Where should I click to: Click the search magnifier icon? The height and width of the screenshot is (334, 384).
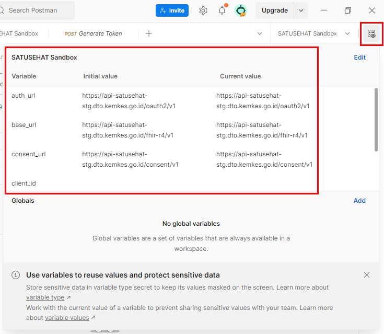tap(2, 10)
